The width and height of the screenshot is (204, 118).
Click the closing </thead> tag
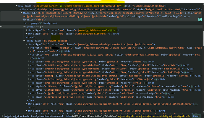point(30,37)
